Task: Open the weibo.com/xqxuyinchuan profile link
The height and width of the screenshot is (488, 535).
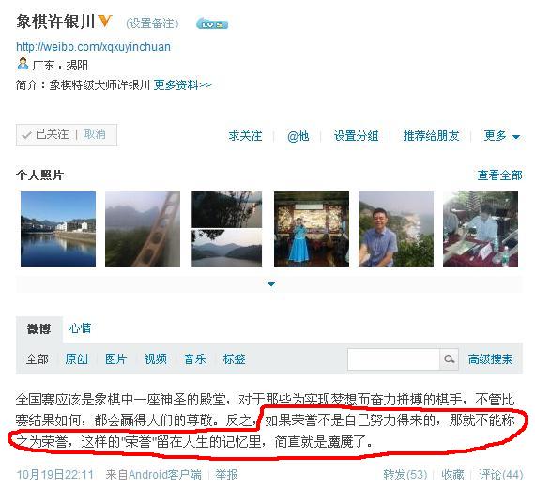Action: [93, 46]
